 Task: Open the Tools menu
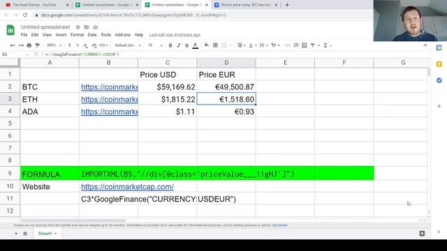[x=105, y=35]
